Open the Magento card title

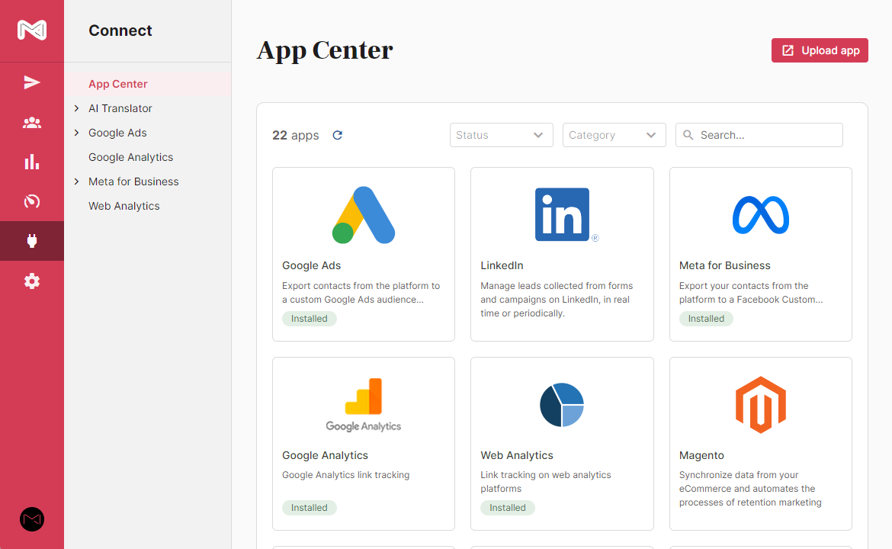(x=701, y=455)
